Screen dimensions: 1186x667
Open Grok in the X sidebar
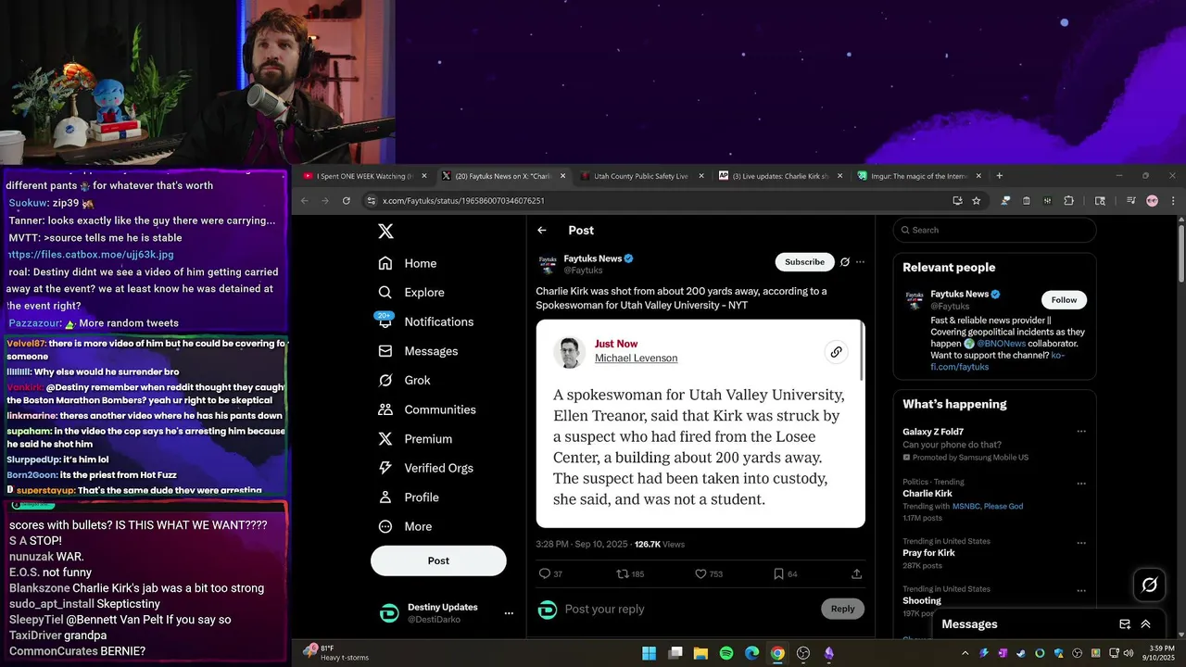(x=404, y=381)
